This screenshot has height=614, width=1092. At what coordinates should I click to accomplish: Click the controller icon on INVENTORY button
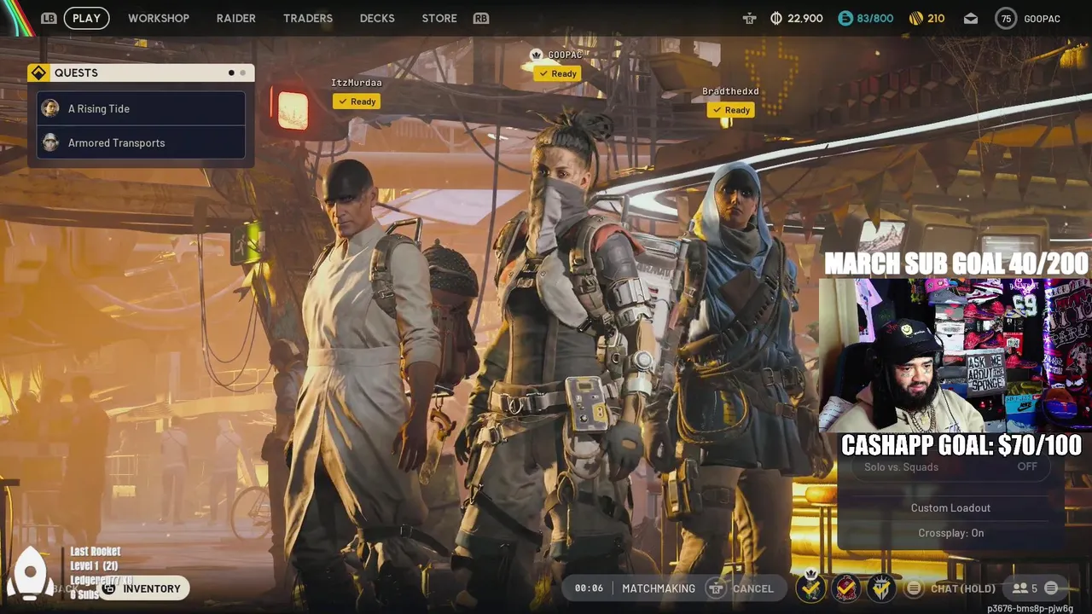pos(109,588)
